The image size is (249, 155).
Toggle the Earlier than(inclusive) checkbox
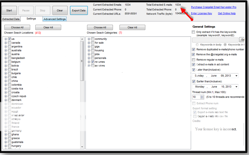click(x=194, y=81)
